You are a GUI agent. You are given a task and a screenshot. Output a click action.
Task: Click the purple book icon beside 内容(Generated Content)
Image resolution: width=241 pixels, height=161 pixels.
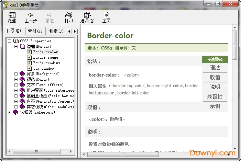22,101
